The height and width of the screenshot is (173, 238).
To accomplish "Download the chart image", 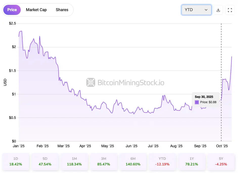I will (218, 10).
